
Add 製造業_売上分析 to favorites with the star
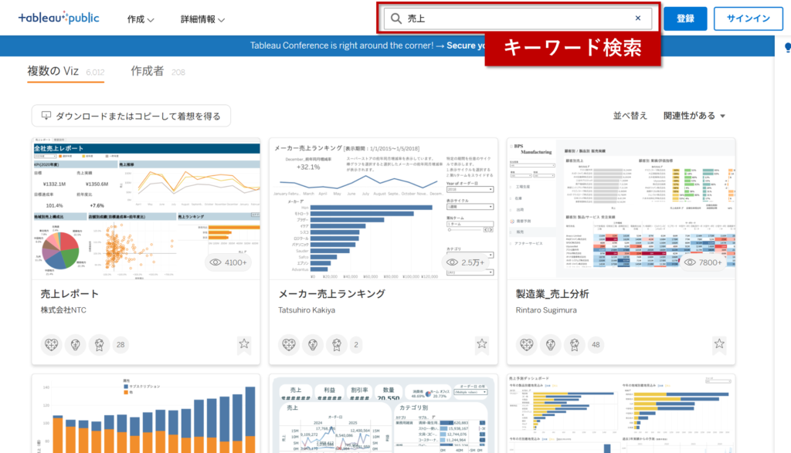point(719,344)
